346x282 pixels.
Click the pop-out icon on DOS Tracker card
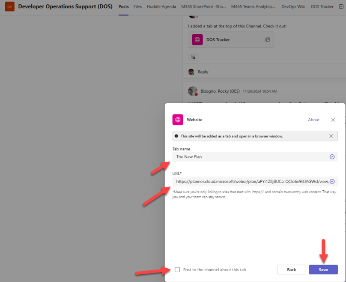pyautogui.click(x=268, y=39)
